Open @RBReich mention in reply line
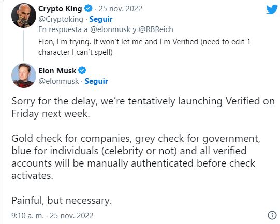Viewport: 280px width, 224px height. [156, 29]
